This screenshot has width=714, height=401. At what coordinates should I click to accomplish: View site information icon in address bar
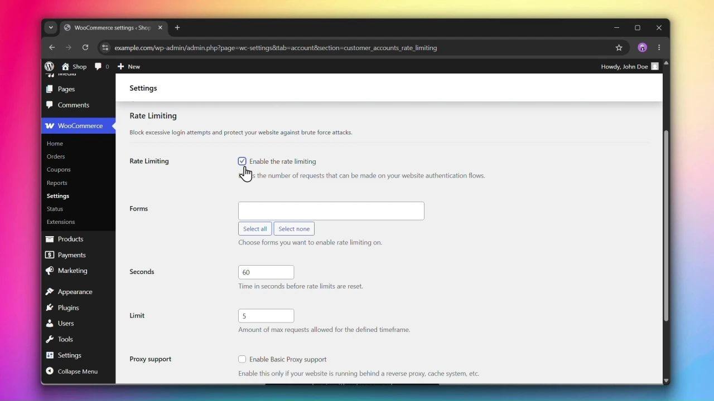coord(105,48)
